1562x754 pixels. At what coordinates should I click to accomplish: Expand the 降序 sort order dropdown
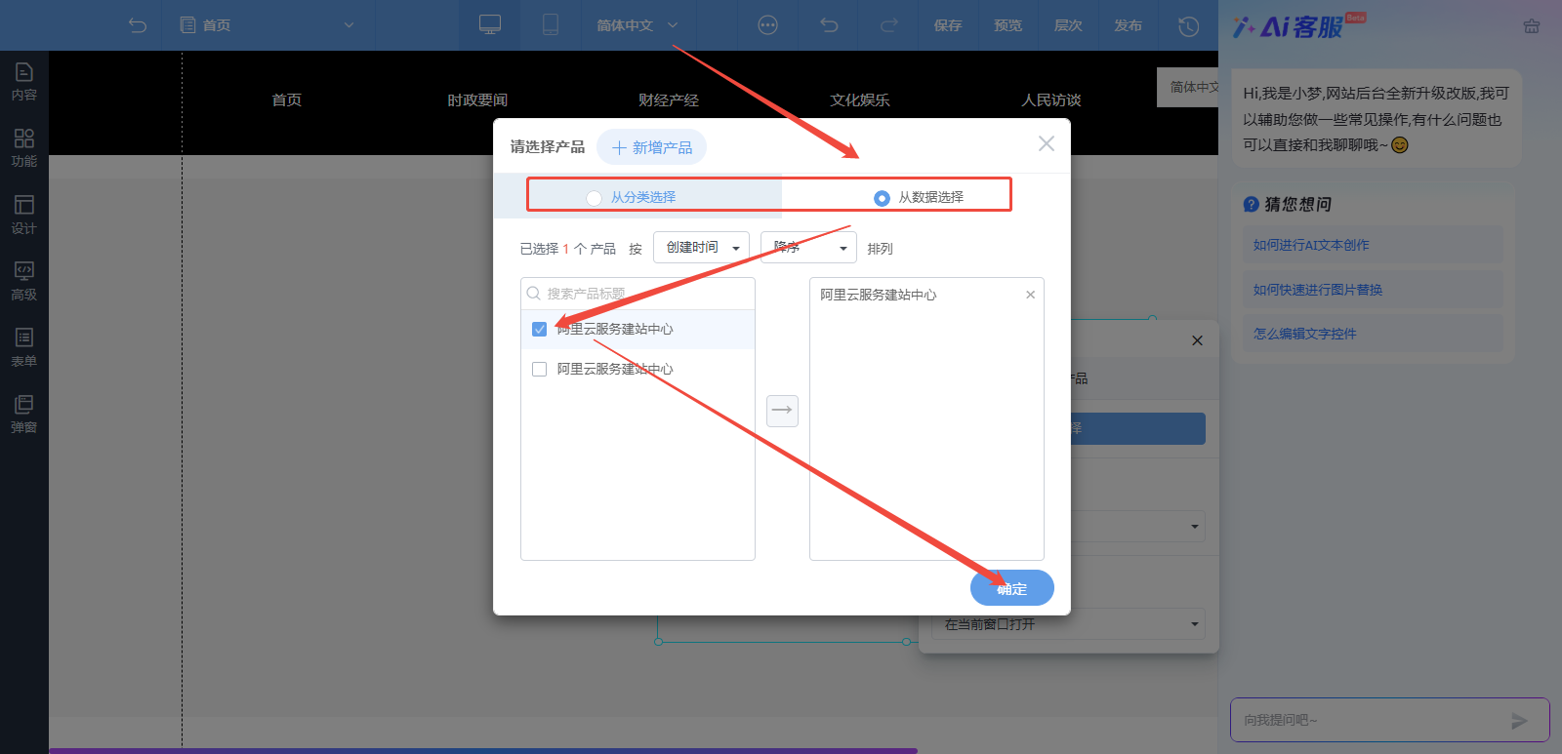point(808,248)
